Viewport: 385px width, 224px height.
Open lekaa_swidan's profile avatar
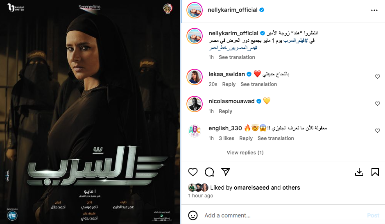pos(195,77)
